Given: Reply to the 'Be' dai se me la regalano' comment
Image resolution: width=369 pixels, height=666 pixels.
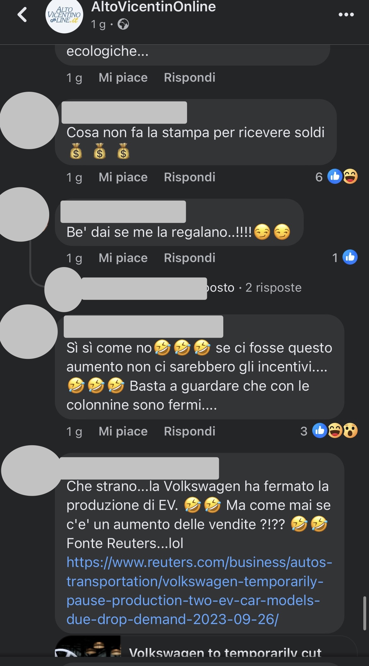Looking at the screenshot, I should (x=190, y=258).
